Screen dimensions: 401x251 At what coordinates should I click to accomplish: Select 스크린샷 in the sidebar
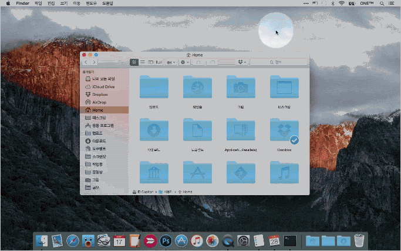coord(104,156)
